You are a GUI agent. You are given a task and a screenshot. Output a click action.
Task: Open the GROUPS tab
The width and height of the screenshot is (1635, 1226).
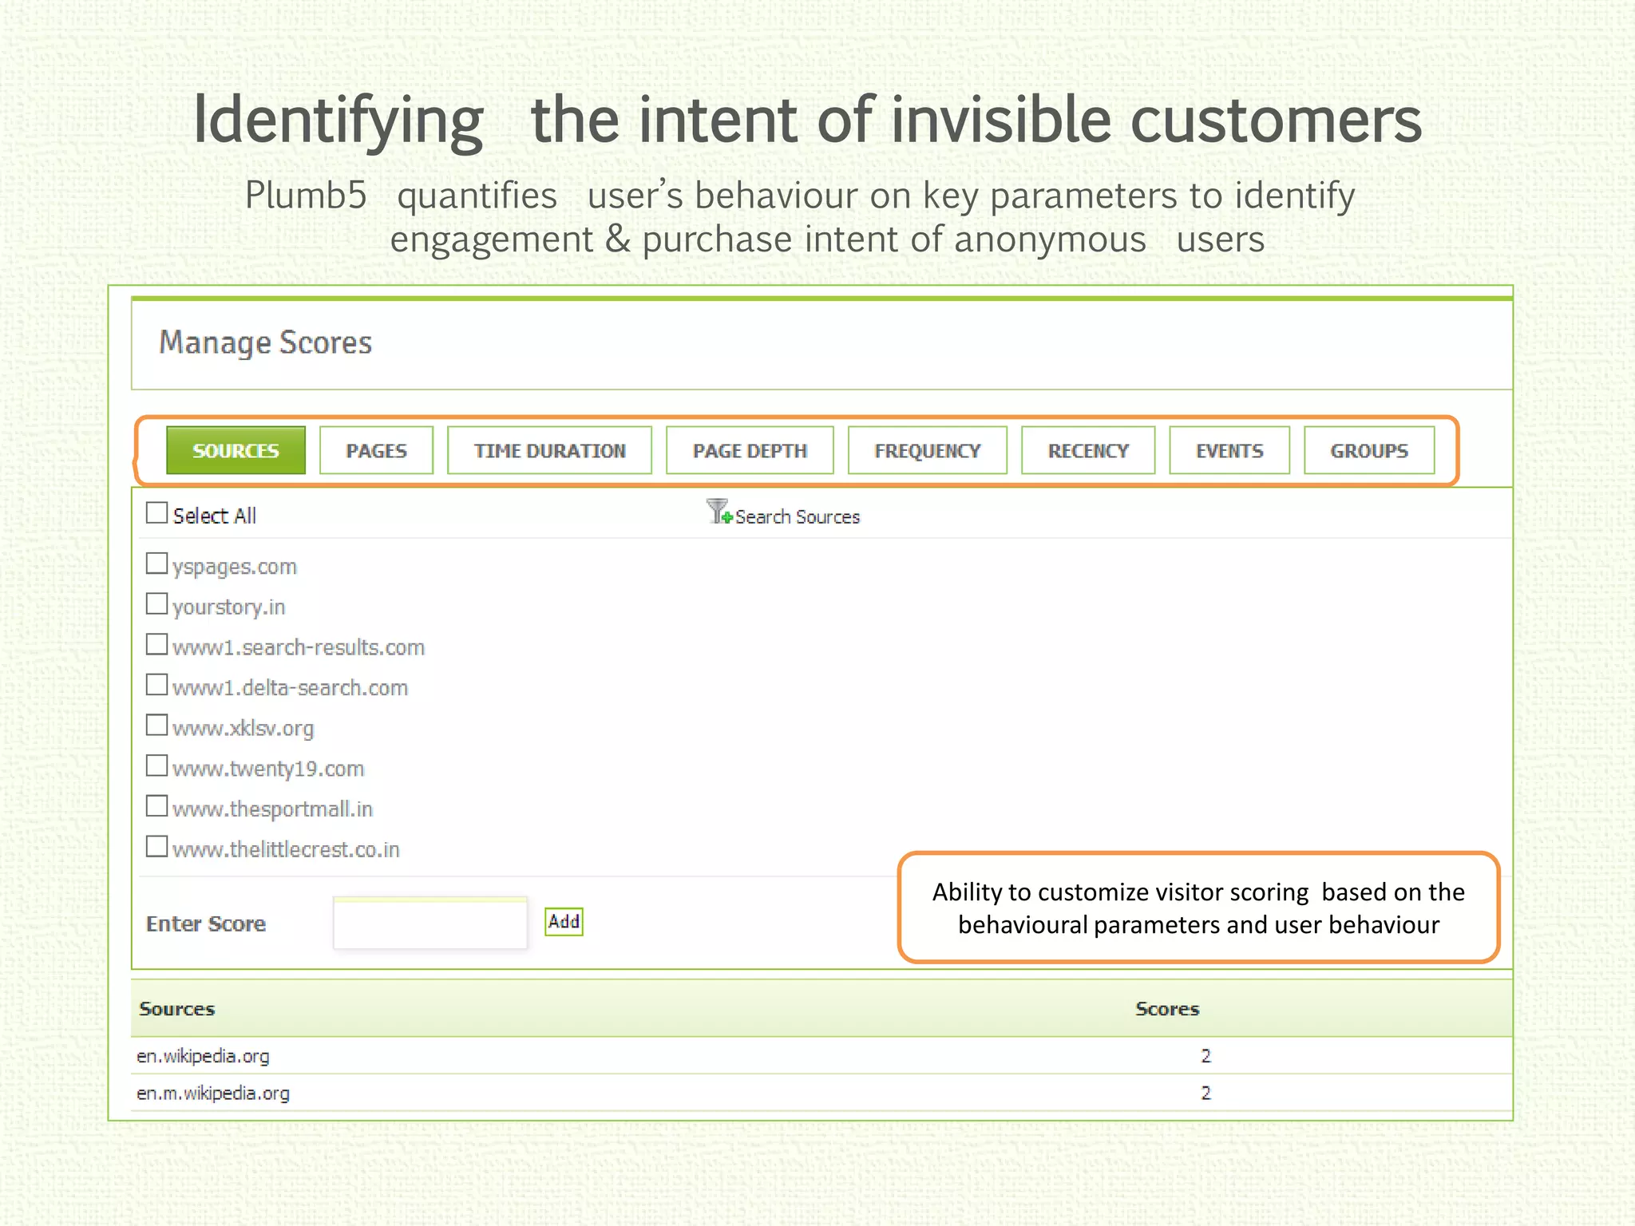click(x=1369, y=450)
